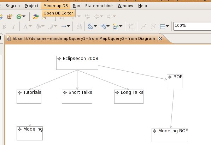Screen dimensions: 211x145
Task: Click the arrange all icon
Action: (x=103, y=26)
